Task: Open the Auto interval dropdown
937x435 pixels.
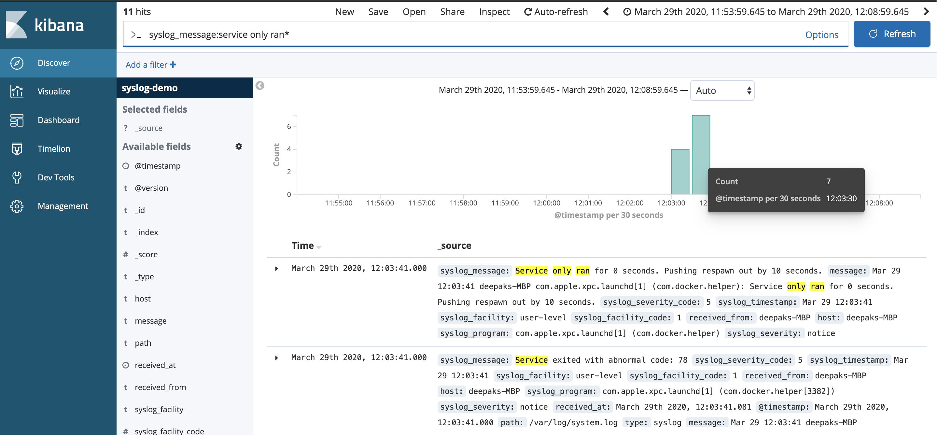Action: pyautogui.click(x=722, y=90)
